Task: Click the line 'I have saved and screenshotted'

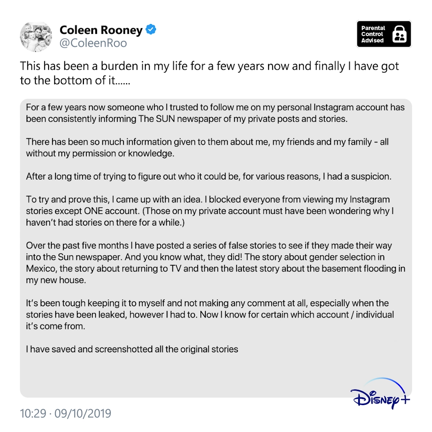Action: [132, 349]
